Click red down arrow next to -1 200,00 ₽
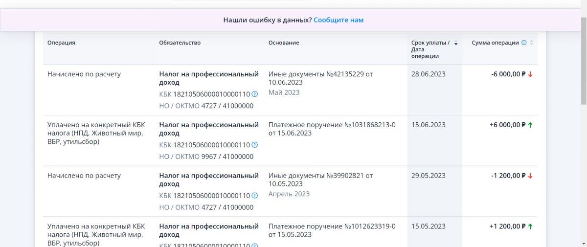587x247 pixels. 530,176
